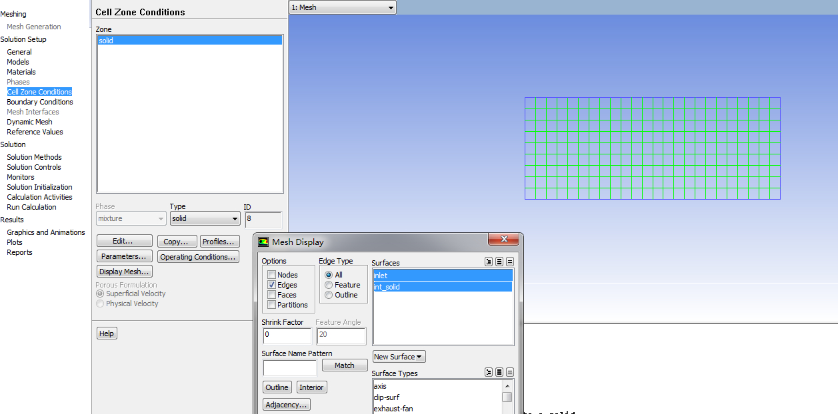The image size is (838, 414).
Task: Go to Solution Methods page
Action: click(x=34, y=157)
